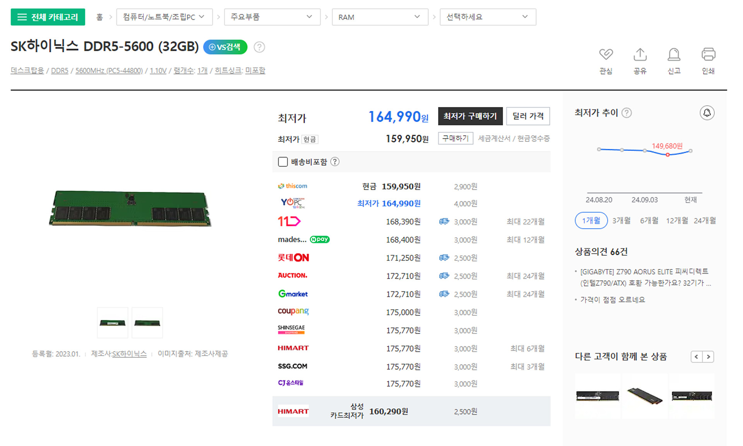Image resolution: width=743 pixels, height=446 pixels.
Task: Switch to 딜러 가격 tab
Action: pos(528,116)
